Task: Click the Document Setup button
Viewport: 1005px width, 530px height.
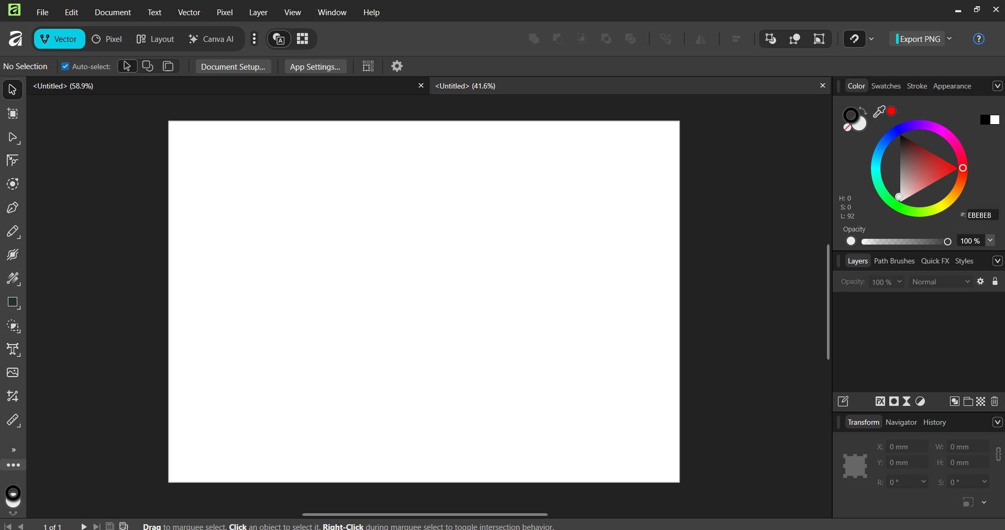Action: click(x=233, y=67)
